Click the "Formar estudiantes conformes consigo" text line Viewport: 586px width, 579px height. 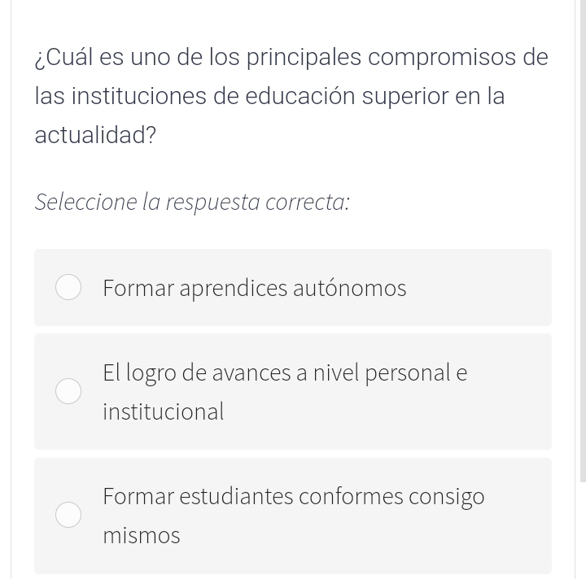point(294,496)
